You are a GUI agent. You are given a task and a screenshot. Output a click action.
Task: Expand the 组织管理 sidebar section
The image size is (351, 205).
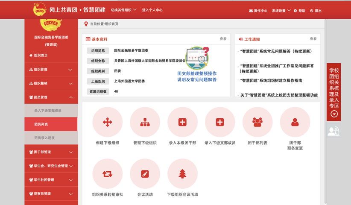click(x=51, y=70)
